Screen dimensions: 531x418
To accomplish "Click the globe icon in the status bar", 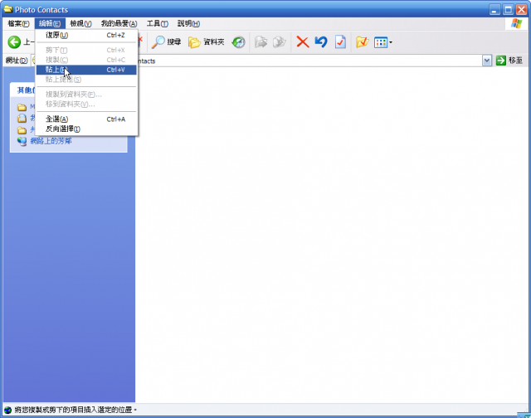I will coord(7,411).
